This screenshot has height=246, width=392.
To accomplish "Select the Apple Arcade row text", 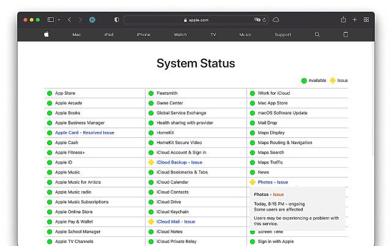I will pos(68,103).
